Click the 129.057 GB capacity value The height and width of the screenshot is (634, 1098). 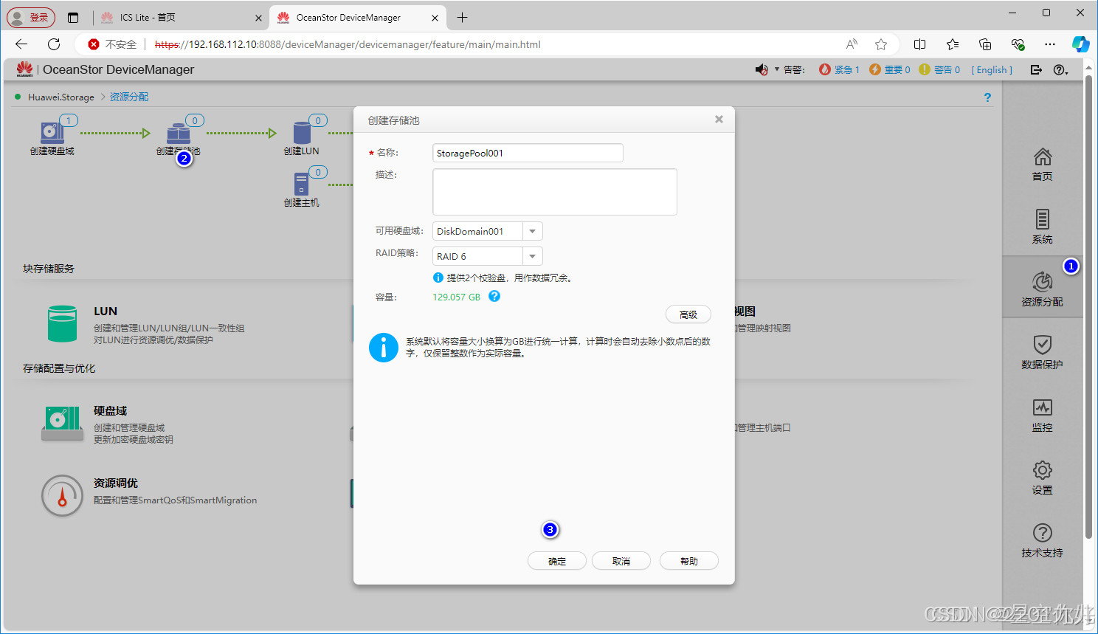pos(456,297)
